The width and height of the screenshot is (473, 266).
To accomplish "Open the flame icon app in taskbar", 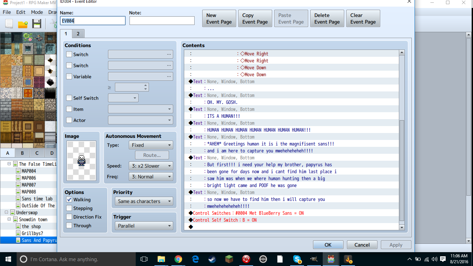I will coord(348,259).
